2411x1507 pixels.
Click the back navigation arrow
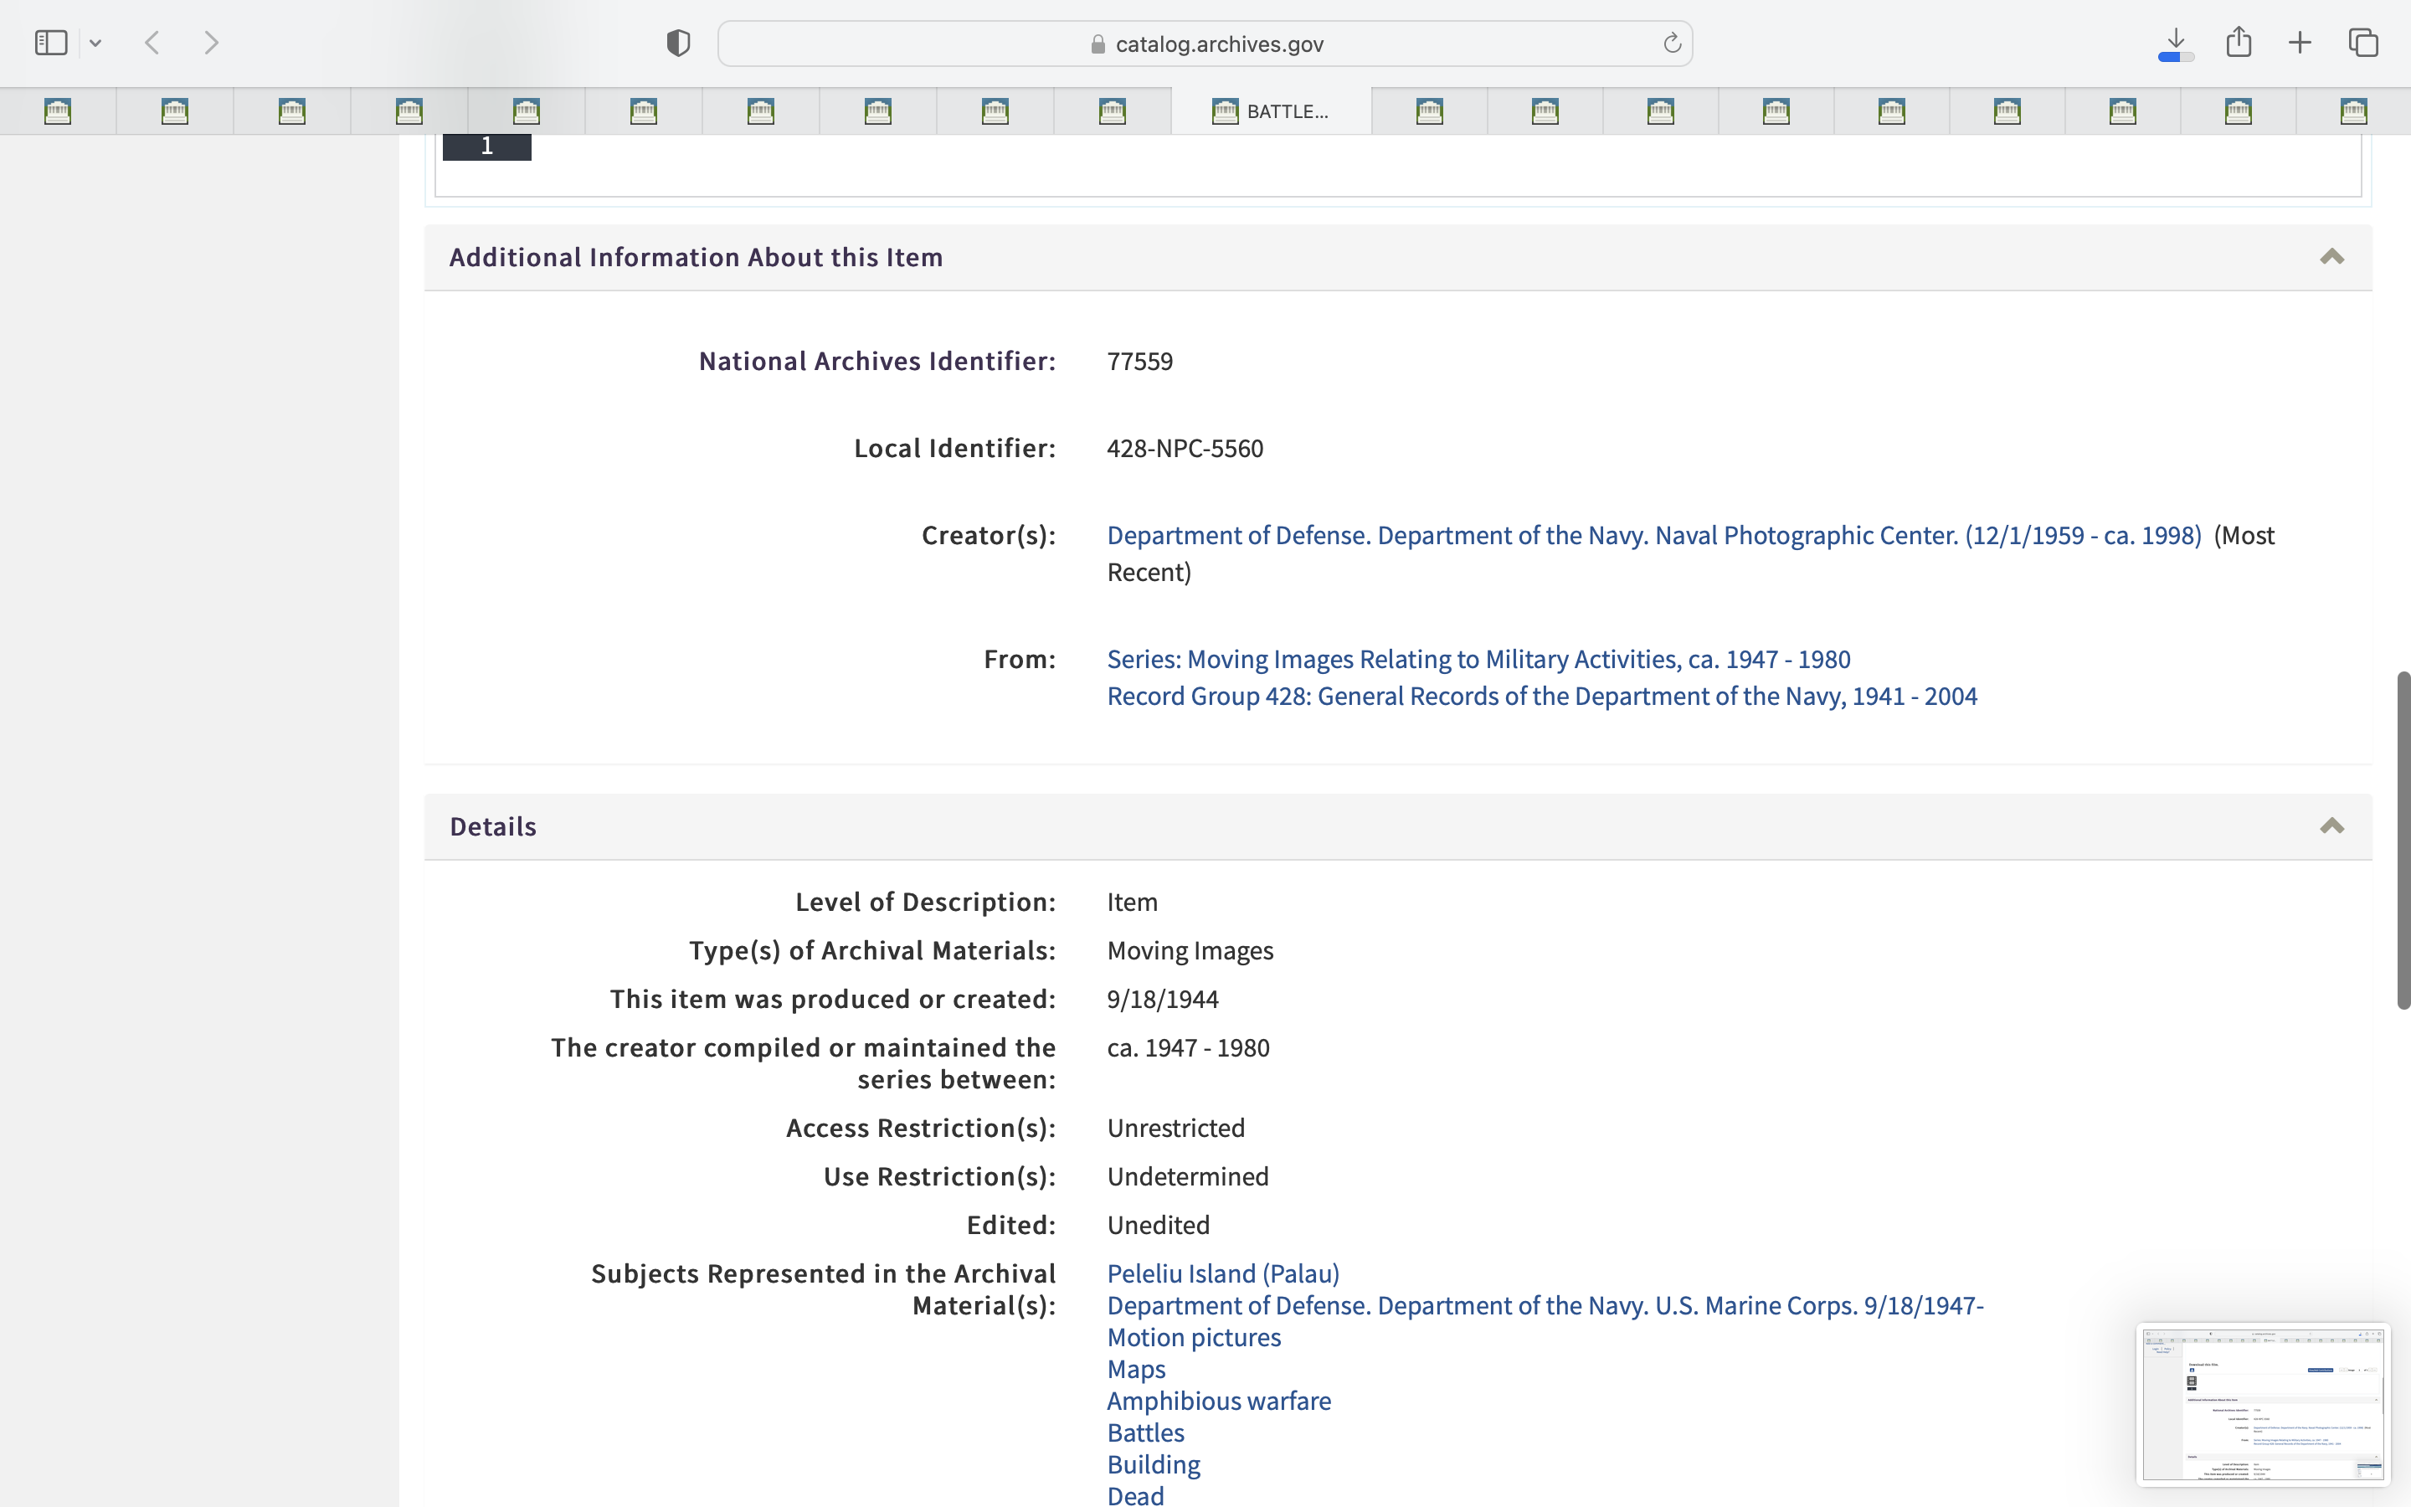click(152, 43)
